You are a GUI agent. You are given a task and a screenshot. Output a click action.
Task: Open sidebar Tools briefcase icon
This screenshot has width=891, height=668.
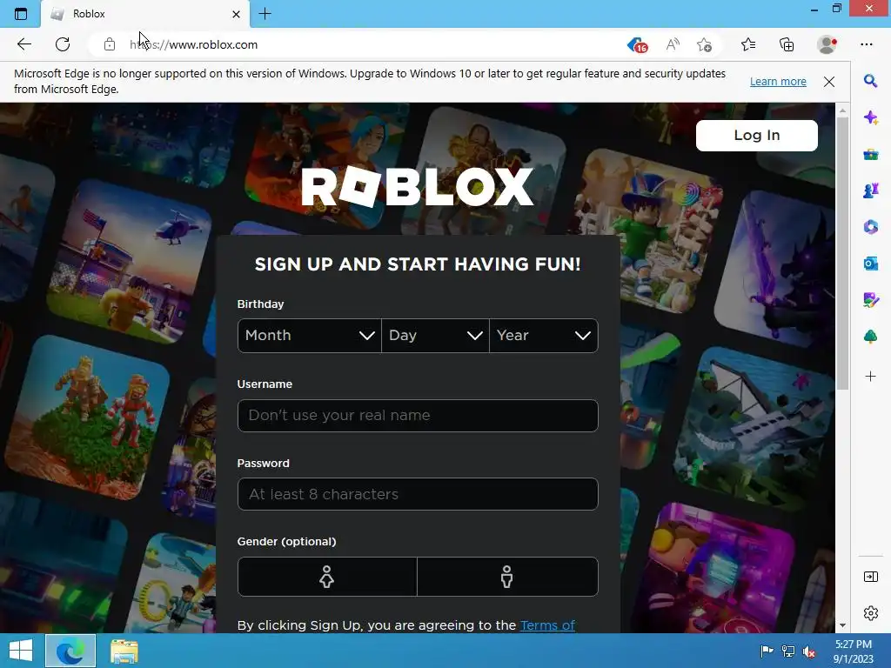pos(870,154)
